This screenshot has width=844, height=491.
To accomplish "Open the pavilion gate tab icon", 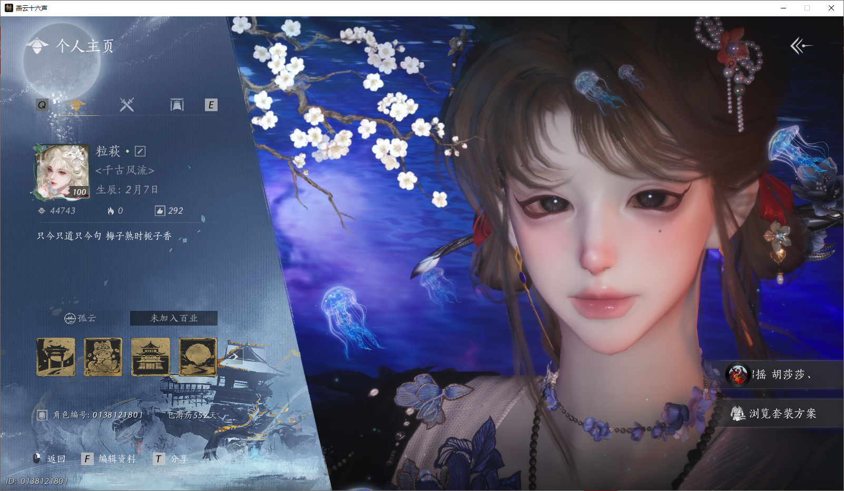I will tap(177, 105).
